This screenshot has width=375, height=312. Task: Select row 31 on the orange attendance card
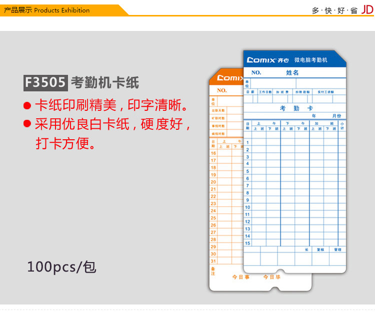213,261
